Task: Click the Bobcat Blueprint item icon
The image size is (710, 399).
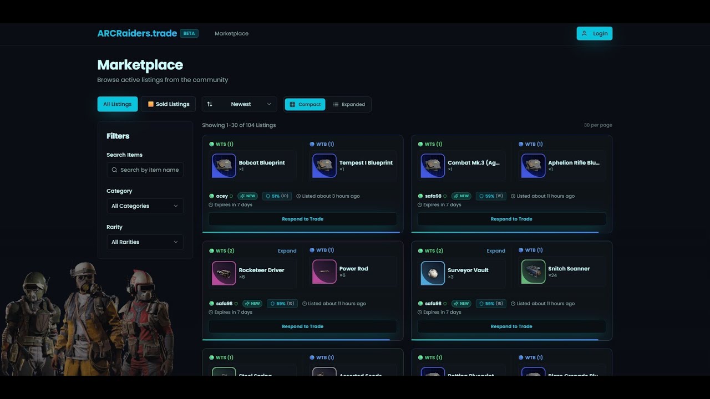Action: [224, 166]
